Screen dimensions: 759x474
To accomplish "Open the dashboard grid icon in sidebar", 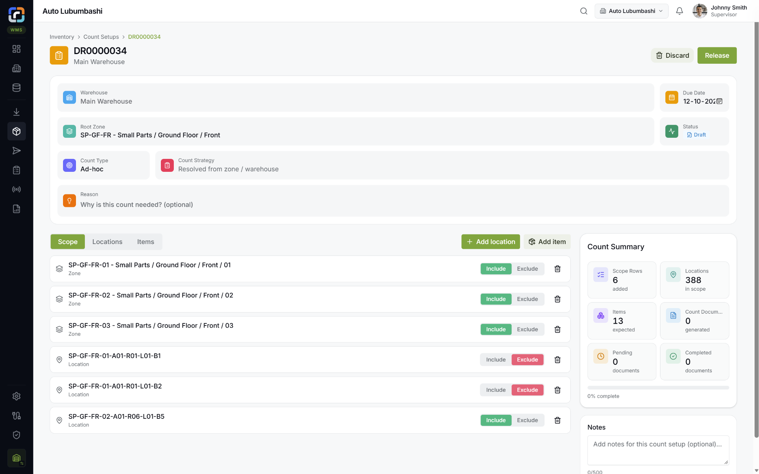I will 16,49.
